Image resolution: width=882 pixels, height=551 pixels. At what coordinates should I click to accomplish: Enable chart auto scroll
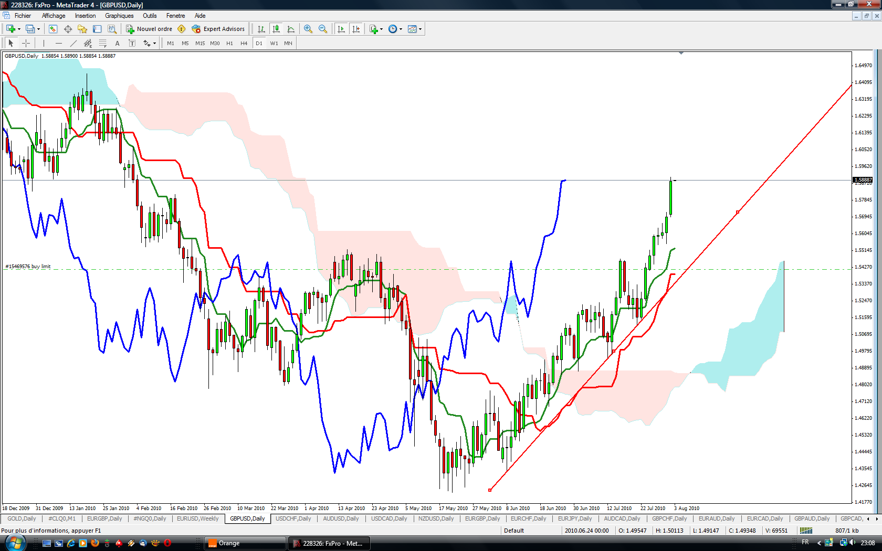pos(341,29)
